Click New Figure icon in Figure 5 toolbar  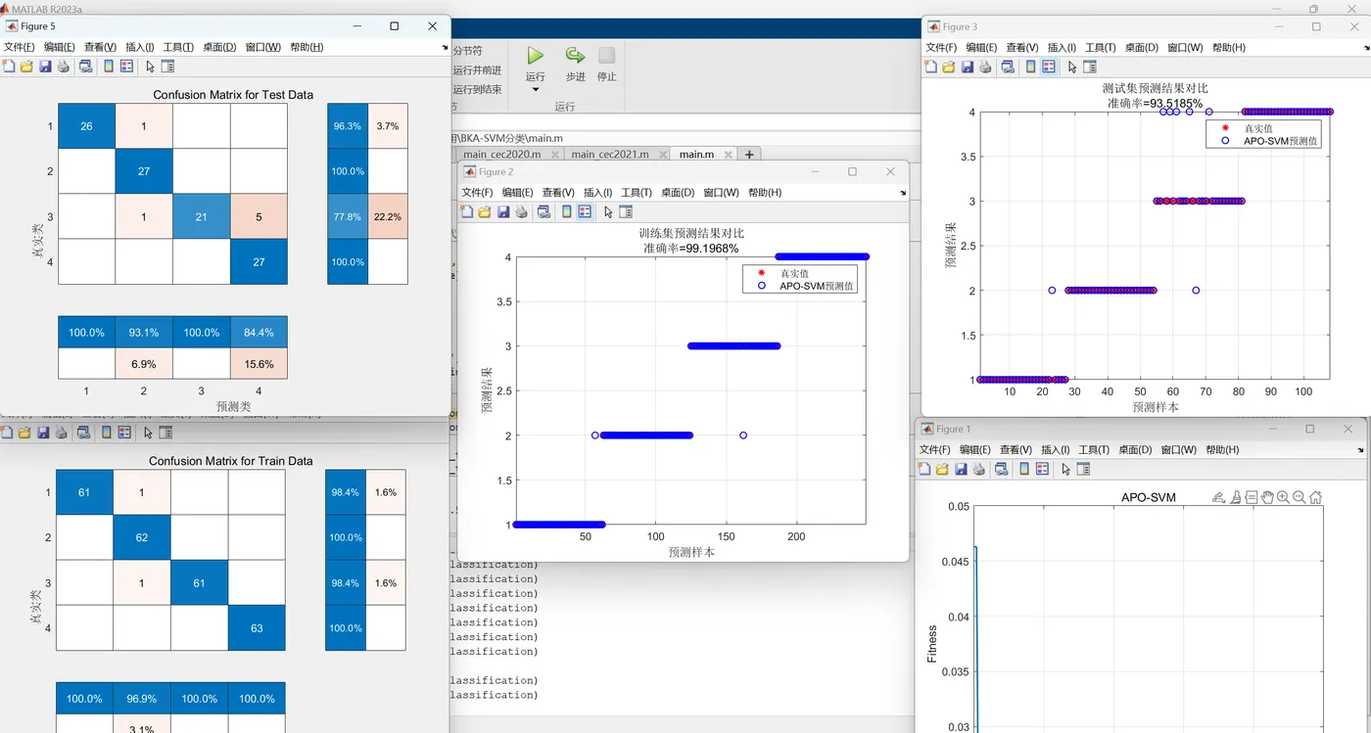pos(10,67)
